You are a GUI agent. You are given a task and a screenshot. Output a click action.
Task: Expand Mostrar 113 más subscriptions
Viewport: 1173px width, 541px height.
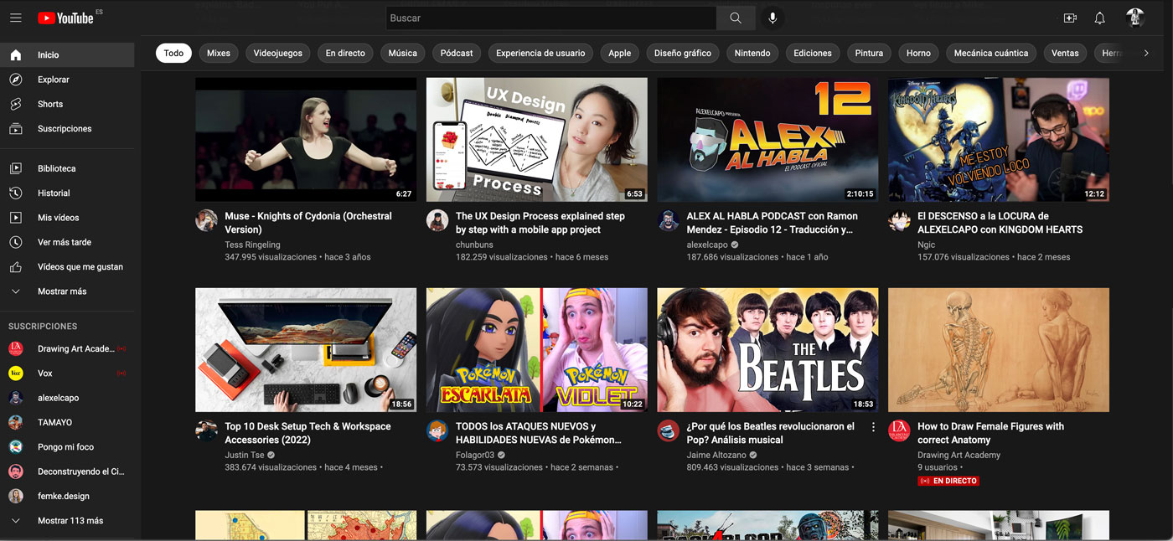67,520
